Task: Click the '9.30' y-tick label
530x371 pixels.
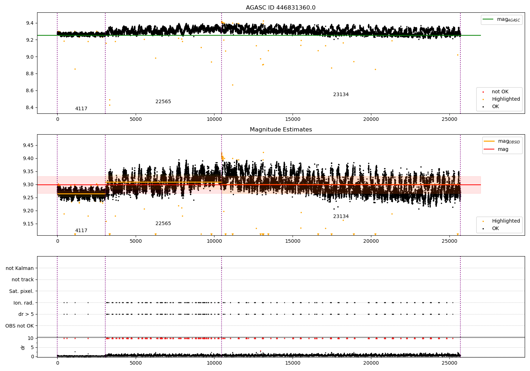Action: coord(28,185)
